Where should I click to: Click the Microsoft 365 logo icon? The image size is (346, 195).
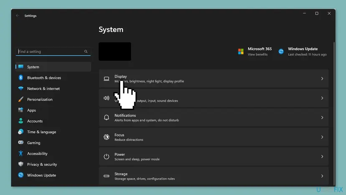pos(241,51)
